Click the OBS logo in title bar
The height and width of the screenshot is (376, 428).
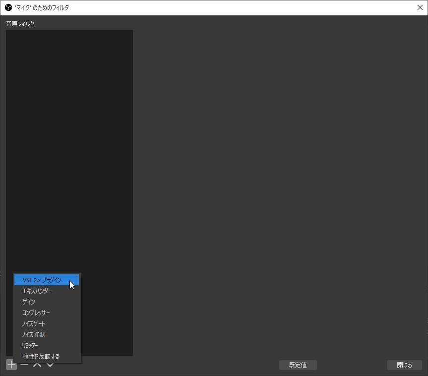(x=8, y=7)
